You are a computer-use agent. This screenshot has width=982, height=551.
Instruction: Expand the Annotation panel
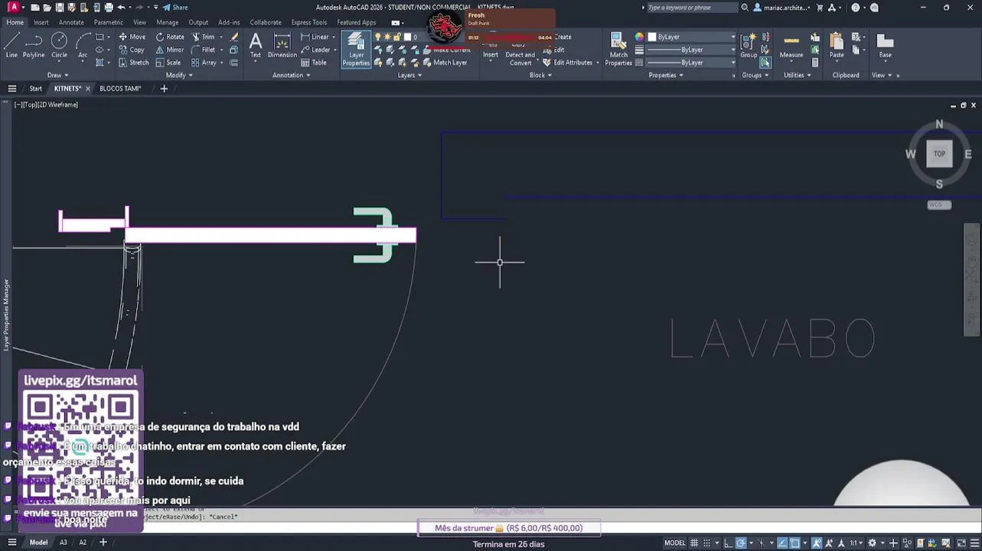[x=292, y=75]
